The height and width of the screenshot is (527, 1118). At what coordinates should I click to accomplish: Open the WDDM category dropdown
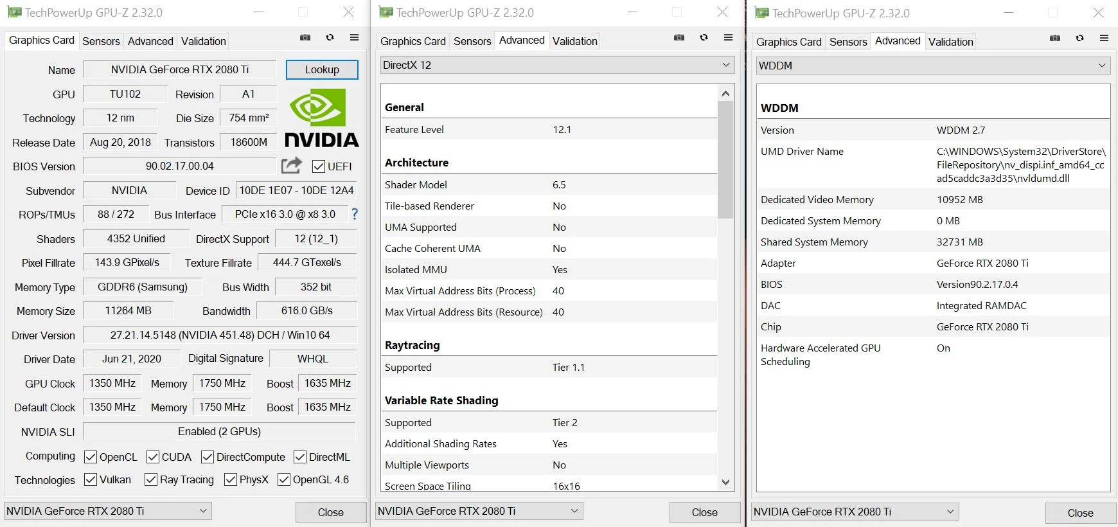click(933, 66)
